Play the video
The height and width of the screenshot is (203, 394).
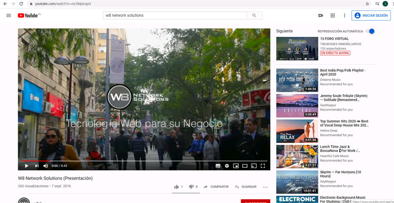coord(27,166)
